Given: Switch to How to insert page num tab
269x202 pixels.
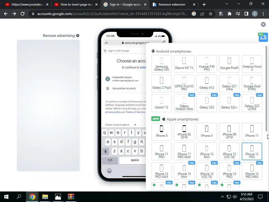Looking at the screenshot, I should (76, 4).
